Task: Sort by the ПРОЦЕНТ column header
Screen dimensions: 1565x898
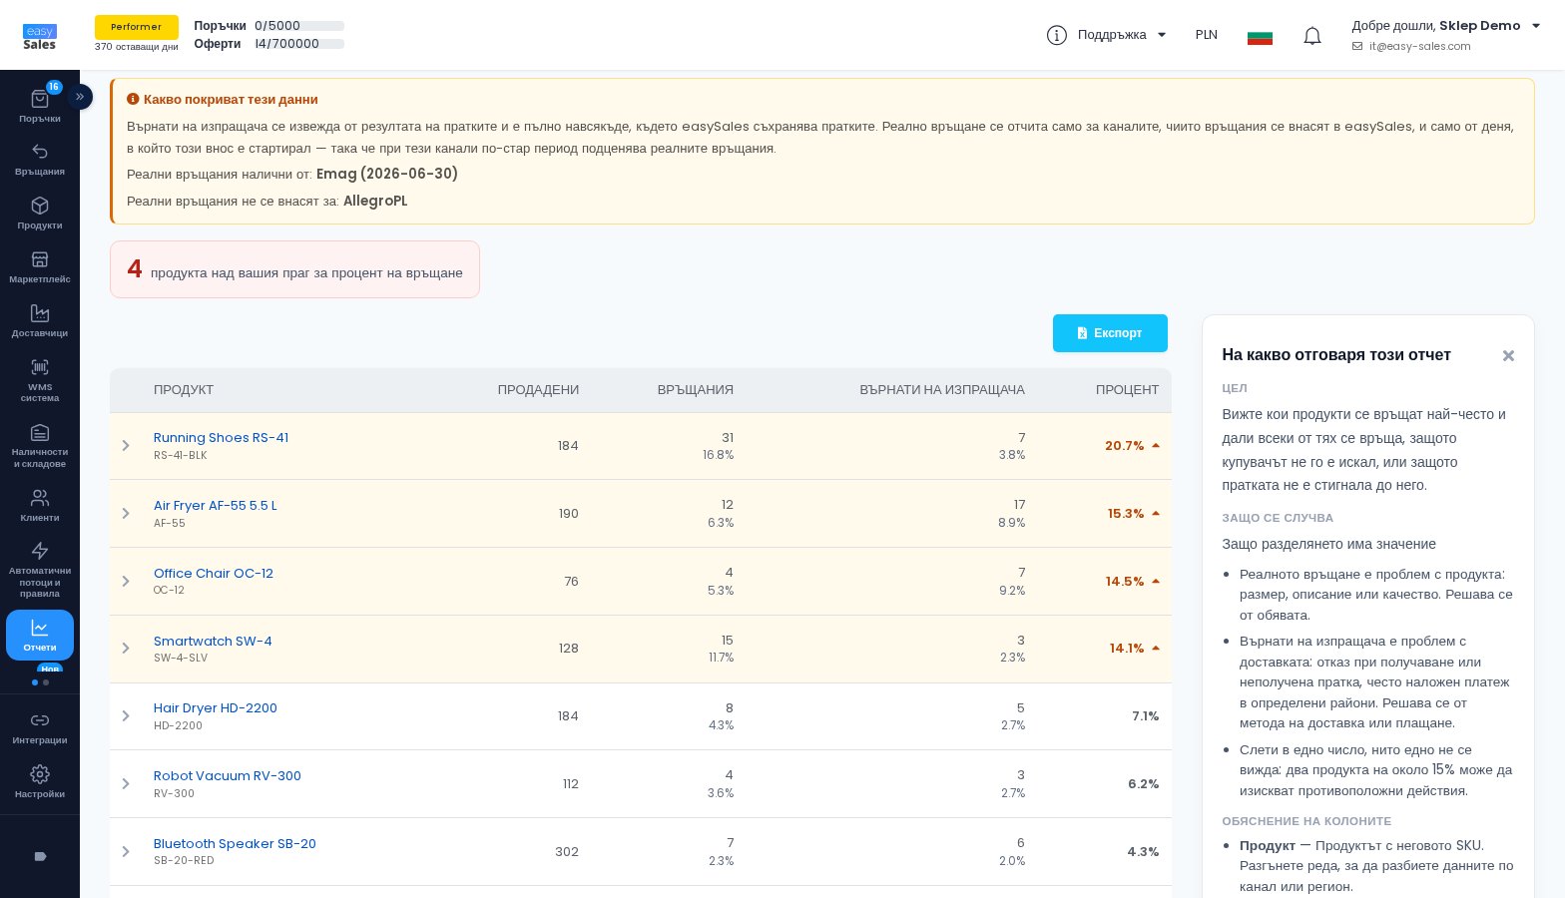Action: (x=1127, y=390)
